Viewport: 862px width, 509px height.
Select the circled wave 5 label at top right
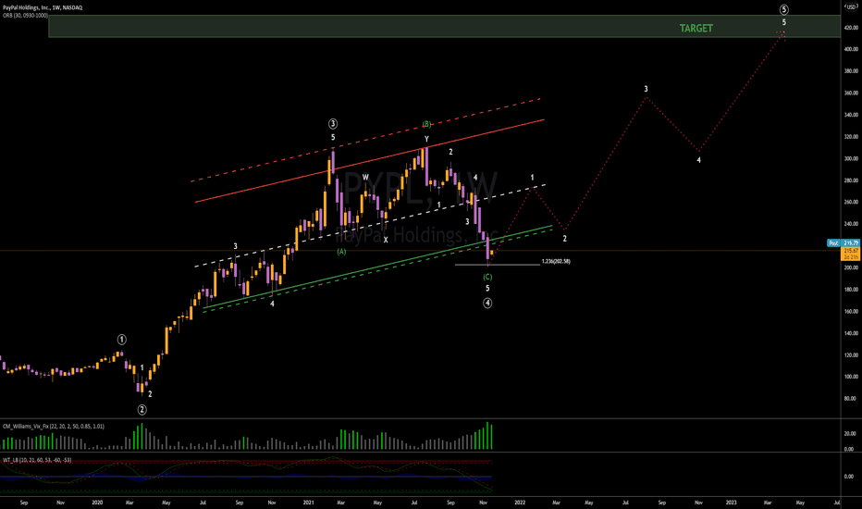pos(784,9)
